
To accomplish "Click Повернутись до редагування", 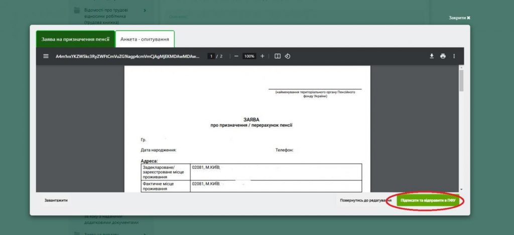I will click(365, 200).
